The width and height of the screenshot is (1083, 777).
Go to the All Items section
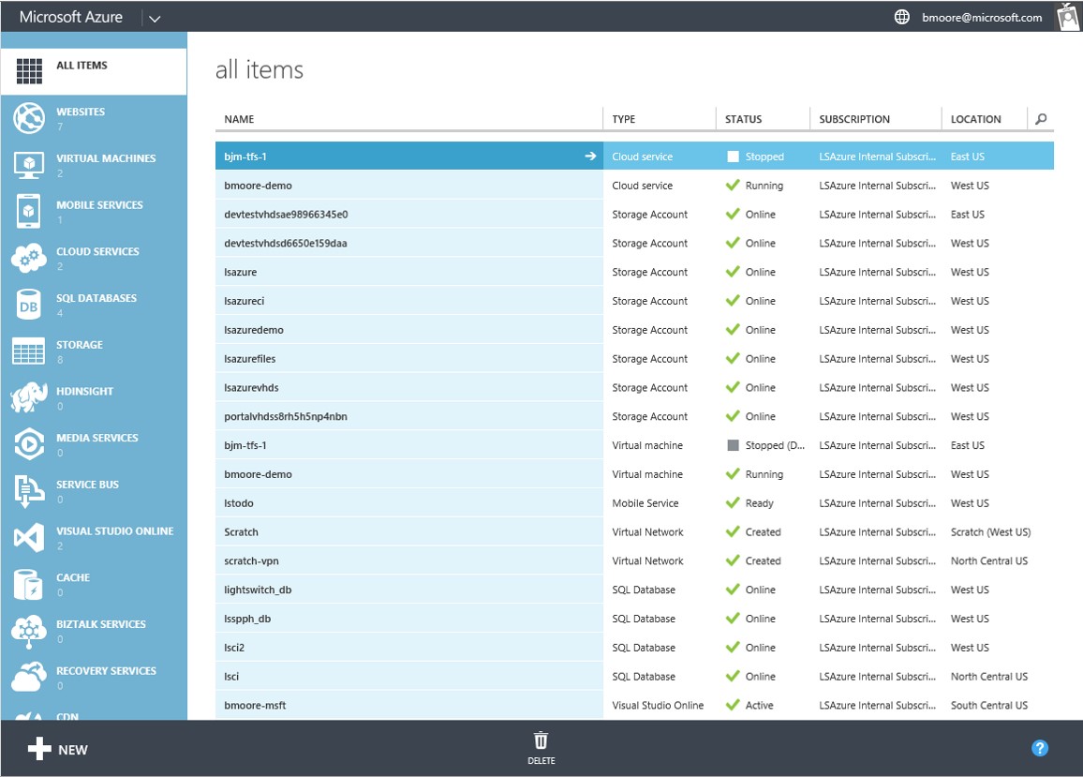click(x=94, y=71)
